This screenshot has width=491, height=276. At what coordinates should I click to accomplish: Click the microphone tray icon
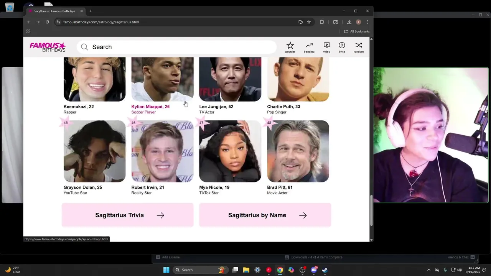pos(445,270)
